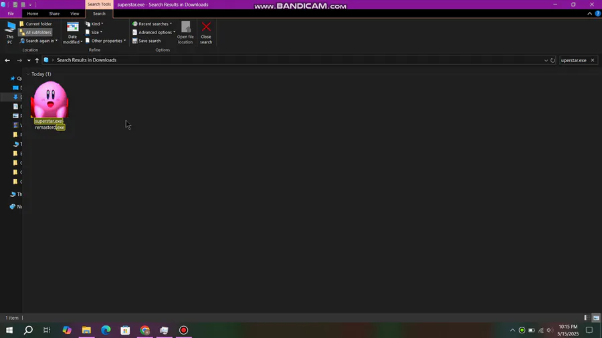Screen dimensions: 602x338
Task: Launch Microsoft Edge from taskbar
Action: [106, 330]
